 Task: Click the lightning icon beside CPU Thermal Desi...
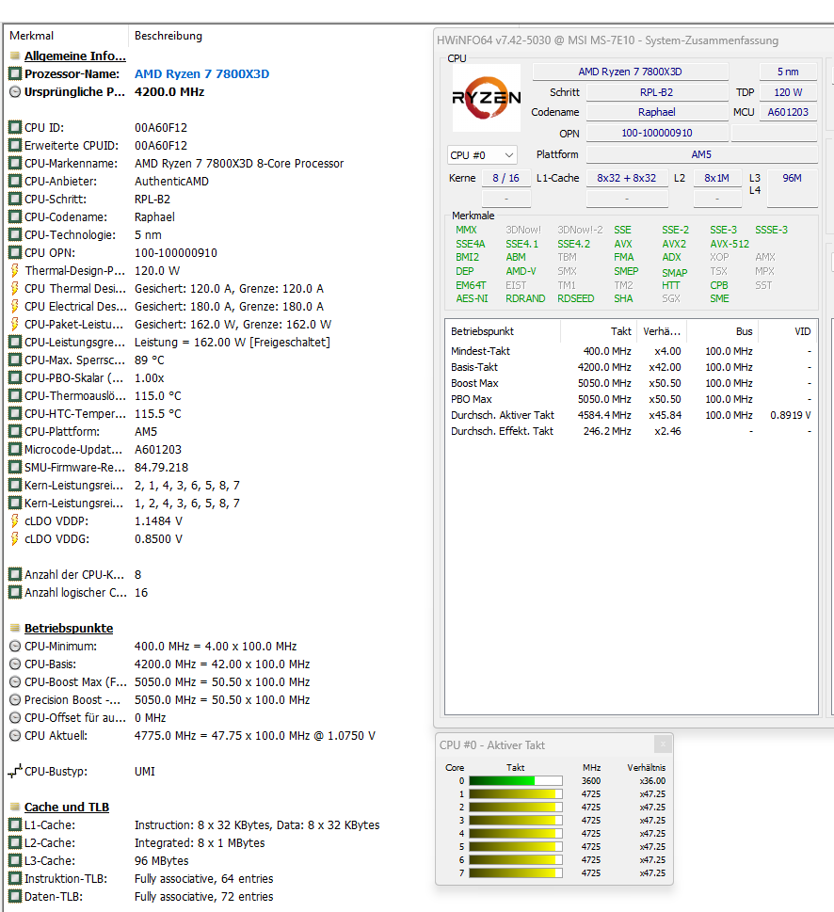pyautogui.click(x=15, y=289)
